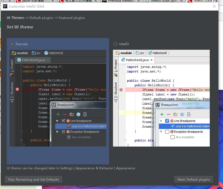Open 2: Structure side tab in Darcula preview

click(12, 90)
